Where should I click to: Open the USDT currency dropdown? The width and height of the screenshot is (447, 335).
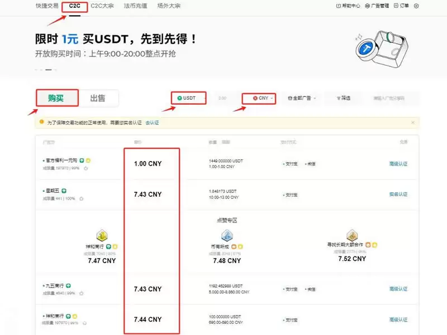click(189, 98)
